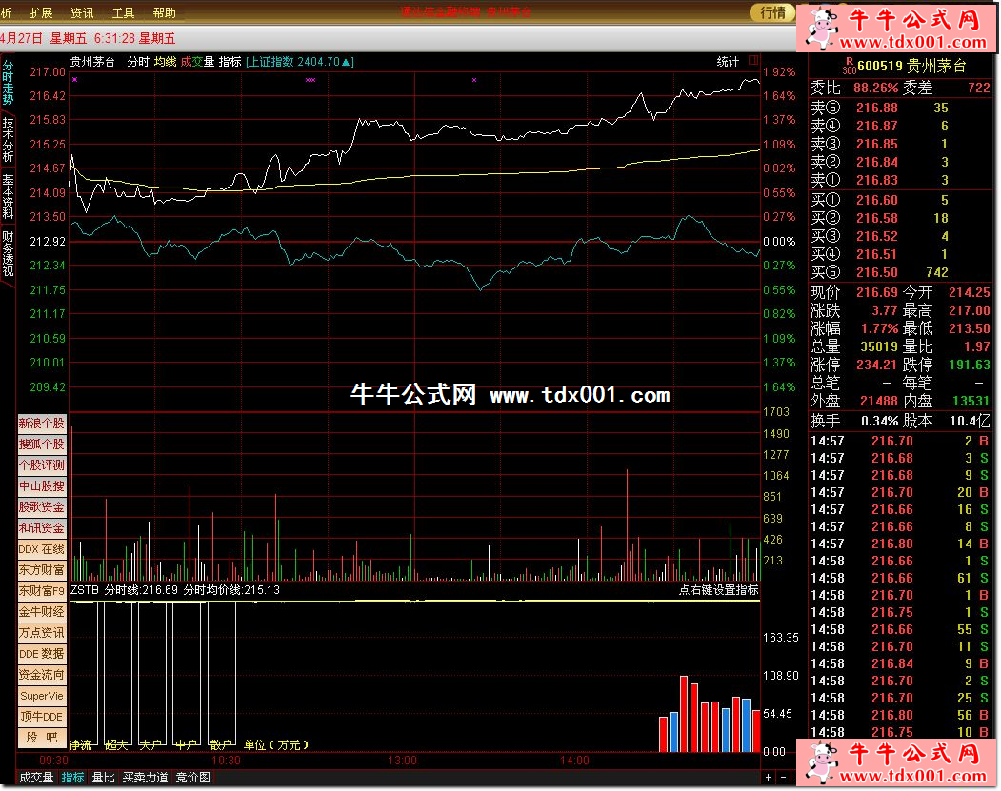Open the 工具 menu
Screen dimensions: 1001x791
tap(123, 12)
